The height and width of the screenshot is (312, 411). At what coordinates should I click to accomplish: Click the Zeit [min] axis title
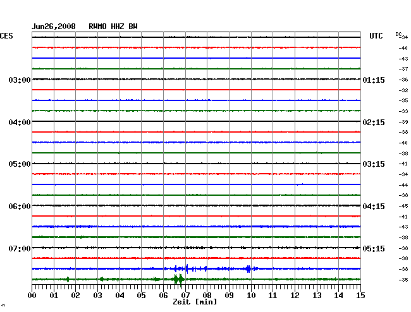point(195,302)
